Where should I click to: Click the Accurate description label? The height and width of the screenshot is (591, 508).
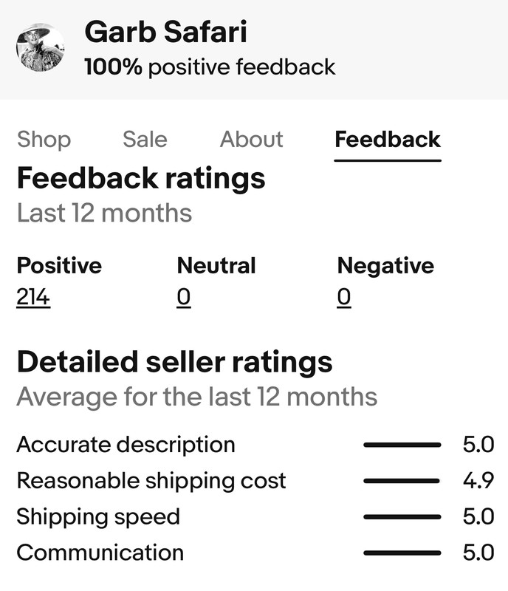126,445
